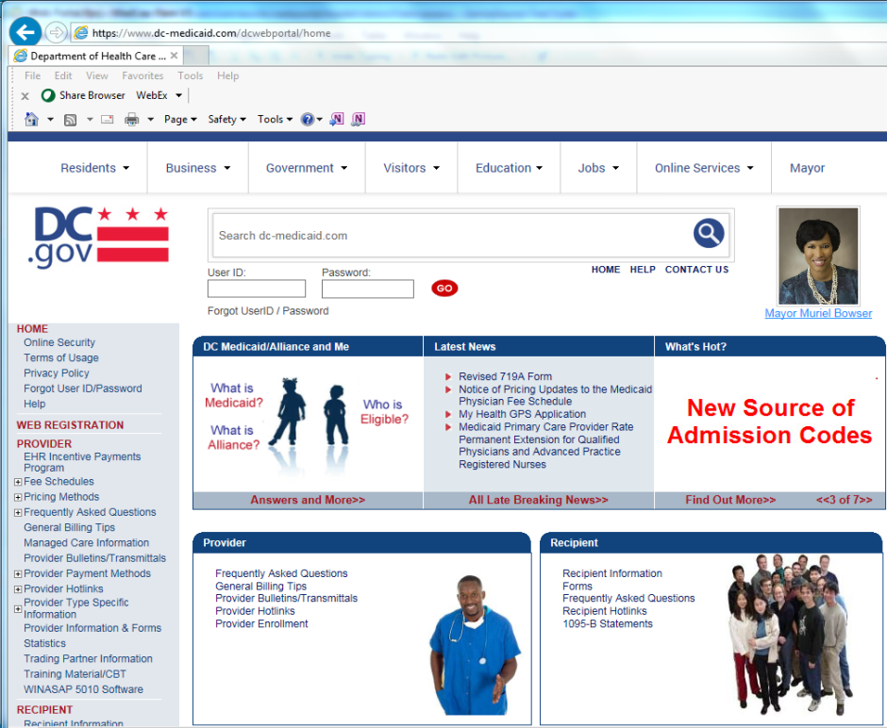Click the Print icon in the toolbar
Viewport: 887px width, 728px height.
point(132,120)
